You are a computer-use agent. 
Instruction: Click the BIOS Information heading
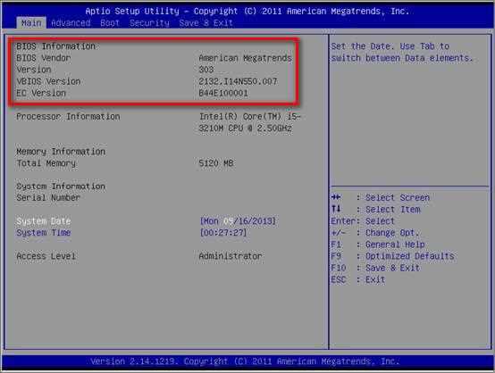click(x=56, y=46)
